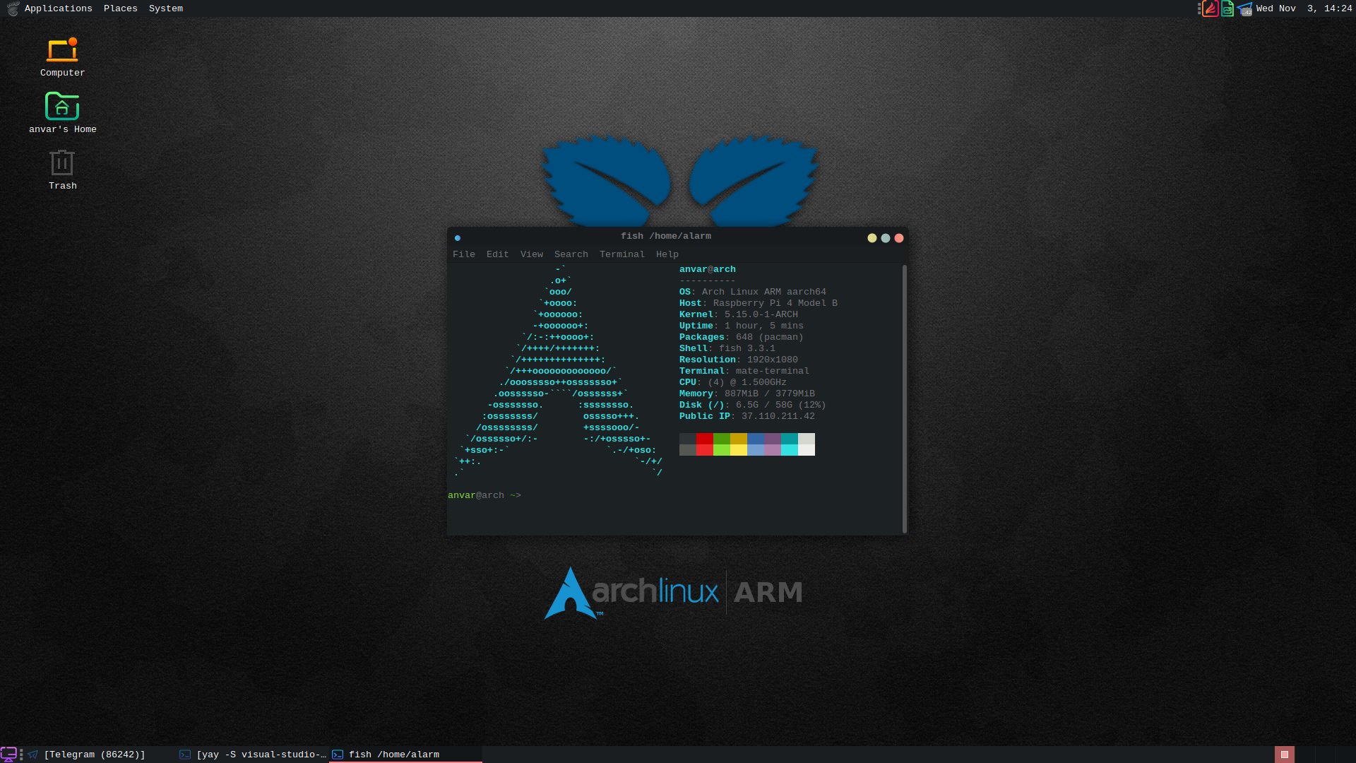
Task: Open the Applications menu
Action: pos(58,8)
